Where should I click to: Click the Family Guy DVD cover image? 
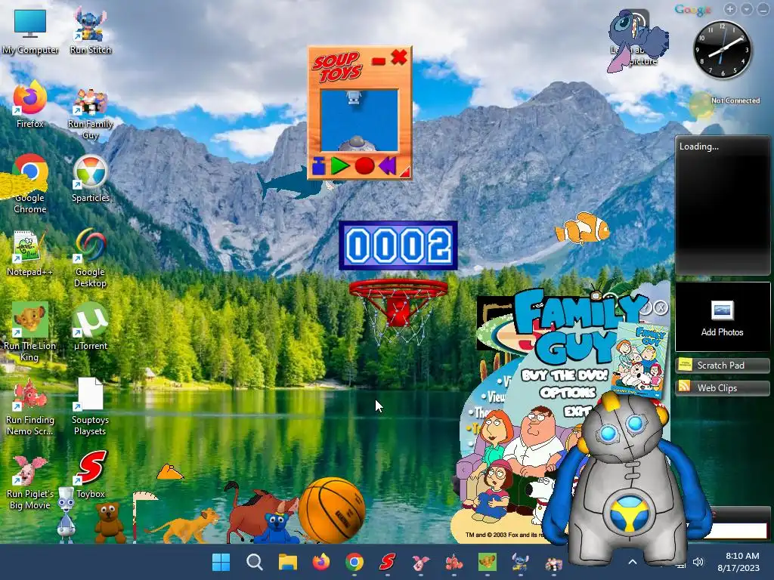(x=640, y=359)
